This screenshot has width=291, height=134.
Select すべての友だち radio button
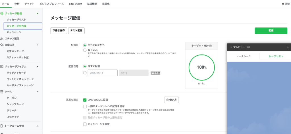click(85, 45)
